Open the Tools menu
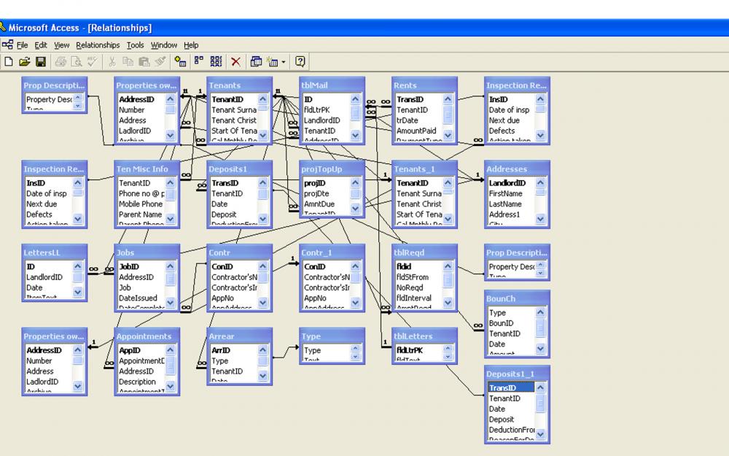This screenshot has height=456, width=729. [x=136, y=45]
